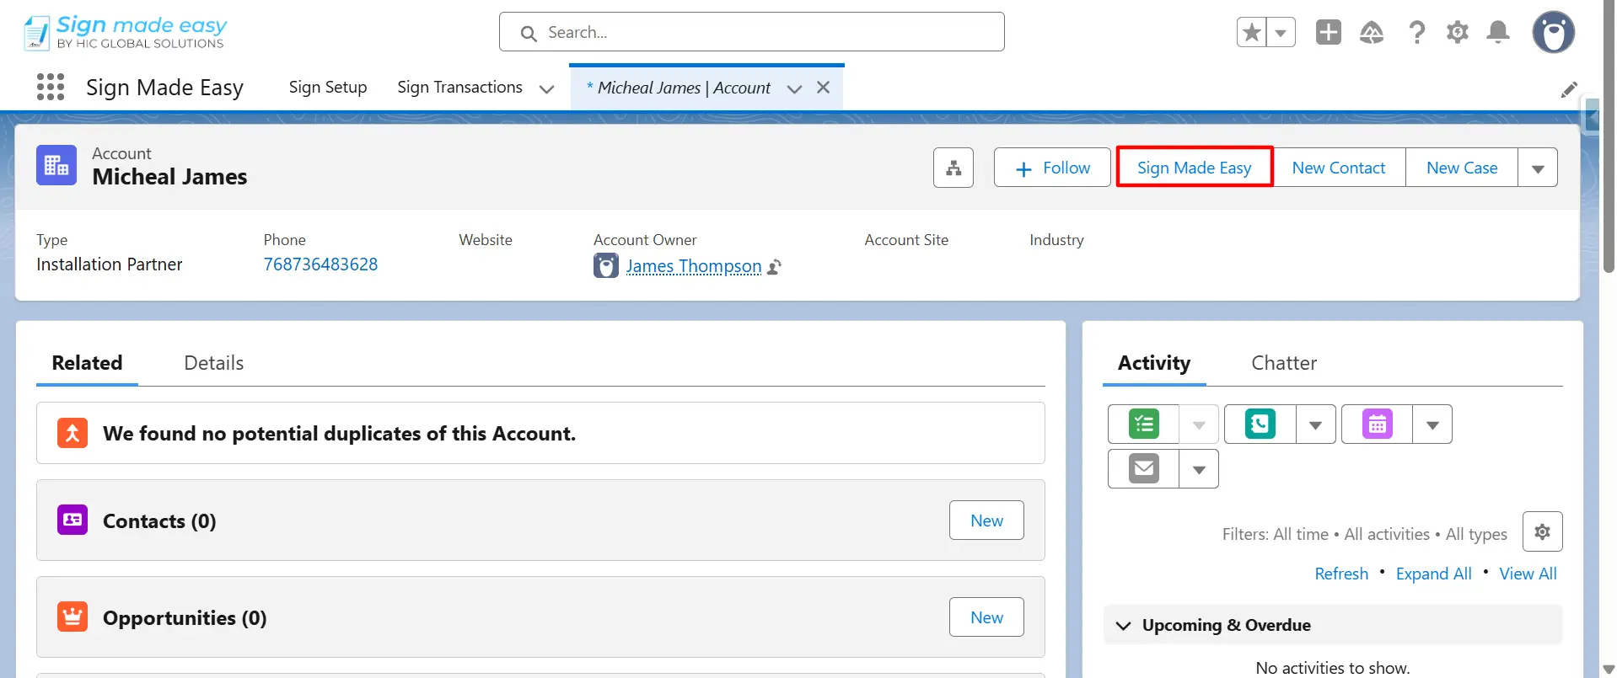
Task: Select the Activity tab
Action: [1154, 363]
